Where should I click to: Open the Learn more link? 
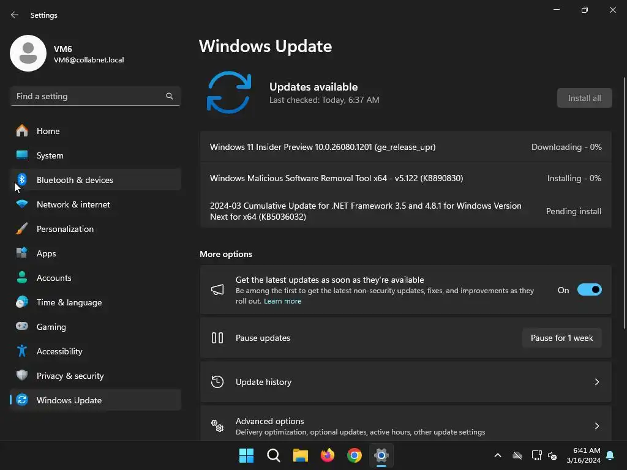pyautogui.click(x=282, y=301)
